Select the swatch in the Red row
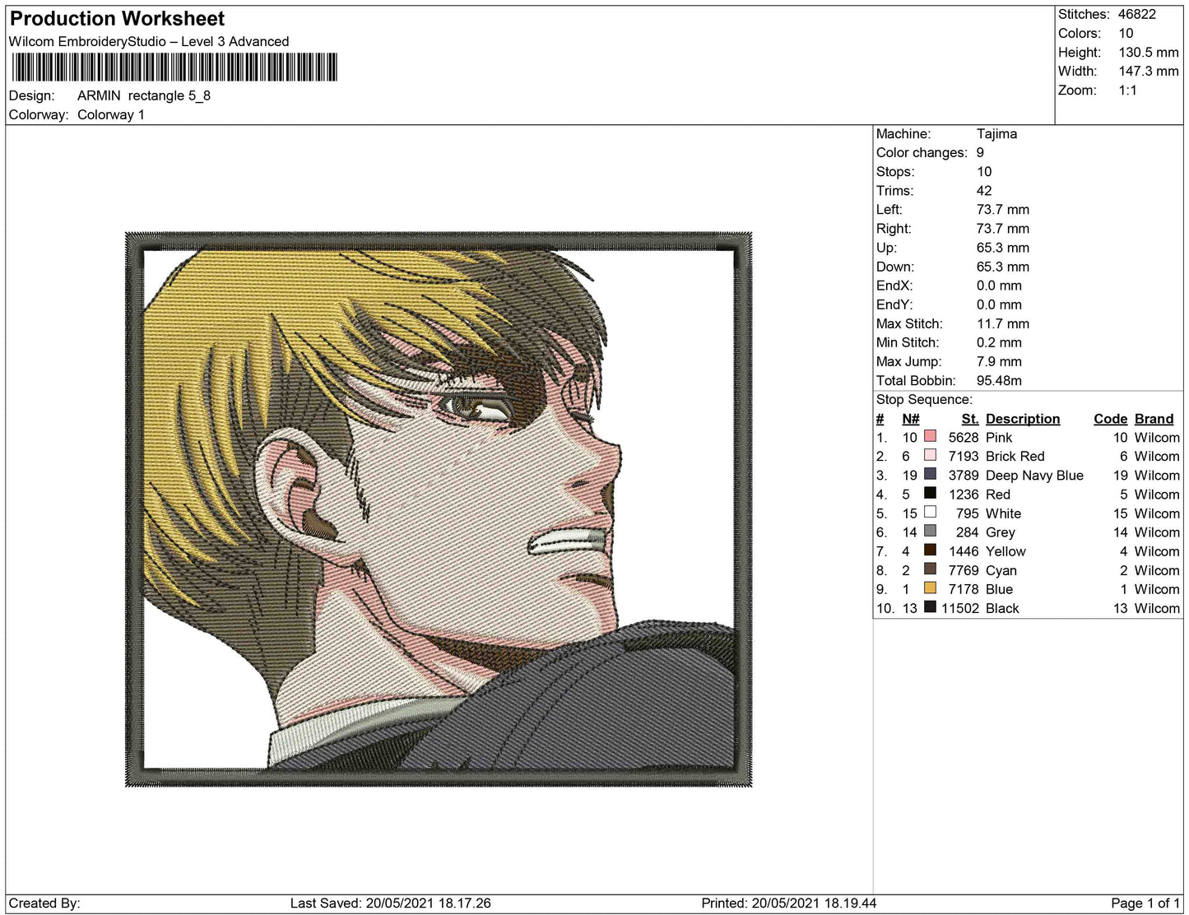 (930, 494)
